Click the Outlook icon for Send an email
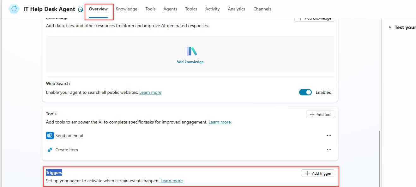The width and height of the screenshot is (416, 187). (x=50, y=136)
